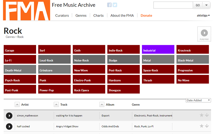Open the FMA Facebook page icon
Image resolution: width=213 pixels, height=134 pixels.
[x=109, y=5]
